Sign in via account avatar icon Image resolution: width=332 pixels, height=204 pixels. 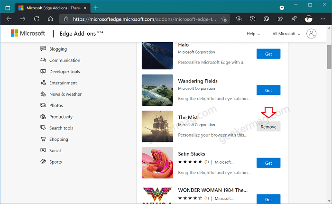tap(311, 34)
